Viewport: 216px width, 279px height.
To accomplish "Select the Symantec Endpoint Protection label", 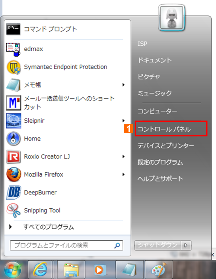I will (65, 67).
